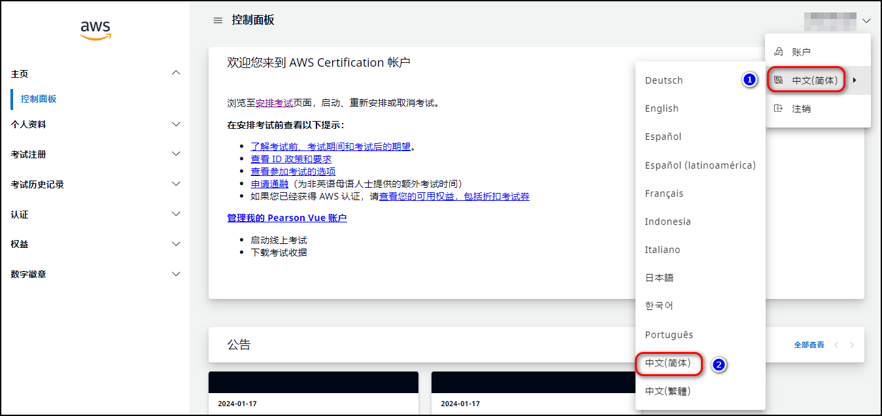Screen dimensions: 882x416
Task: Open 查看您的可用权益，包括折扣考试券 link
Action: (454, 196)
